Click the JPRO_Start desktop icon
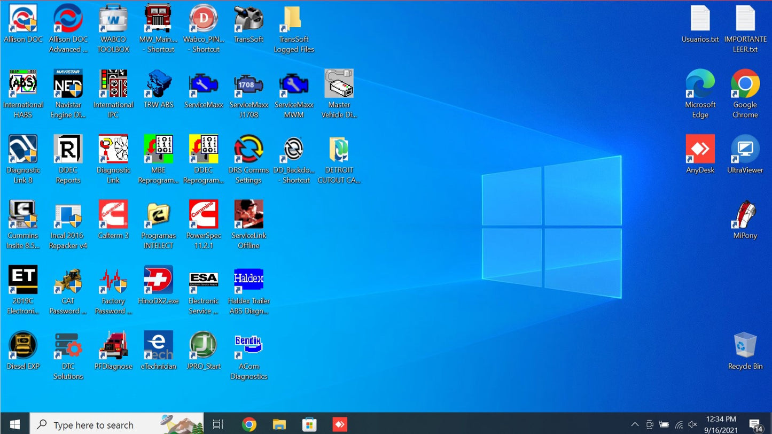Viewport: 772px width, 434px height. [204, 346]
